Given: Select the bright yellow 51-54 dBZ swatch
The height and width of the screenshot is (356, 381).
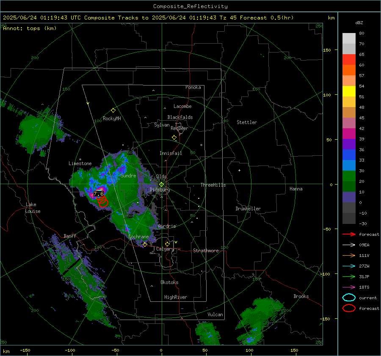Looking at the screenshot, I should coord(349,91).
